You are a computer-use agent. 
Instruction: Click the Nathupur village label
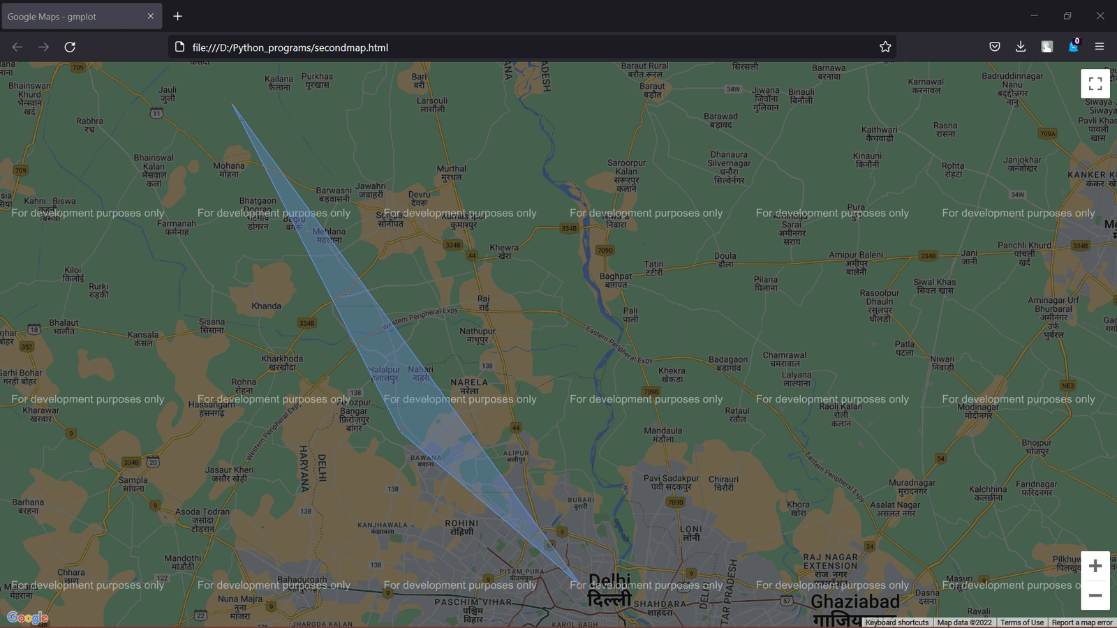(x=478, y=336)
